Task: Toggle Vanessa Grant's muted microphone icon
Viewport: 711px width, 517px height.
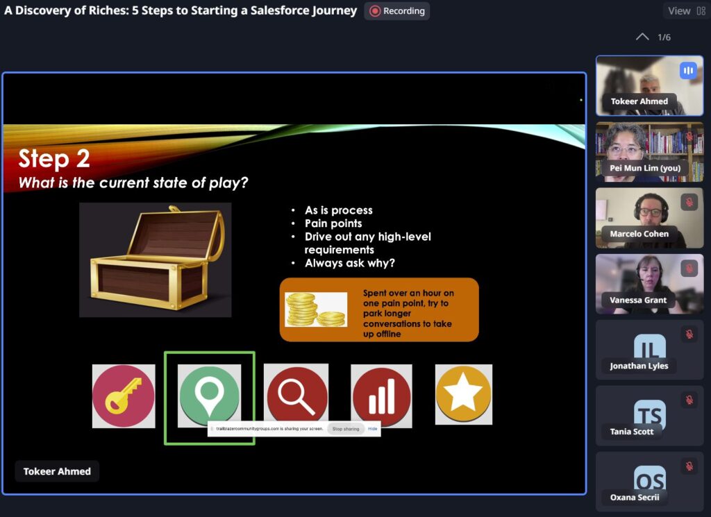Action: click(x=689, y=268)
